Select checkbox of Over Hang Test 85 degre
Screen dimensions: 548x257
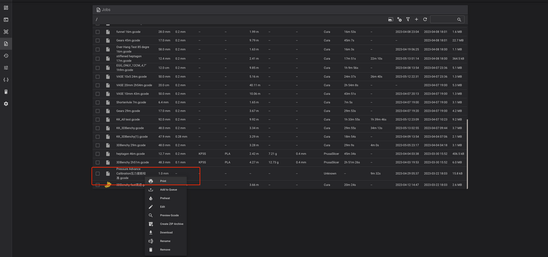[x=98, y=49]
